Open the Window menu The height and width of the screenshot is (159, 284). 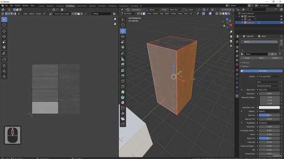point(25,6)
